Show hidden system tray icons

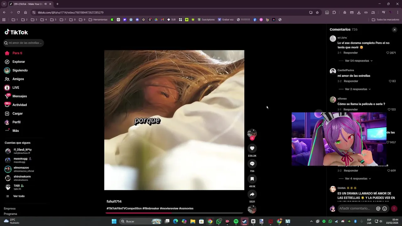(x=311, y=221)
